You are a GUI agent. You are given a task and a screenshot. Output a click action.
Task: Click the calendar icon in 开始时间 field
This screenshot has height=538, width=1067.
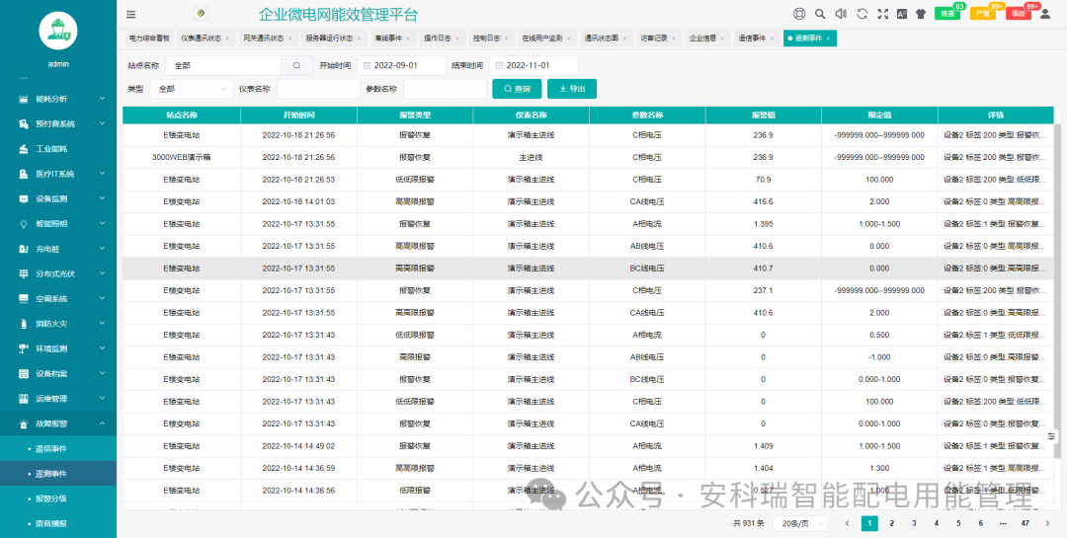pyautogui.click(x=368, y=66)
